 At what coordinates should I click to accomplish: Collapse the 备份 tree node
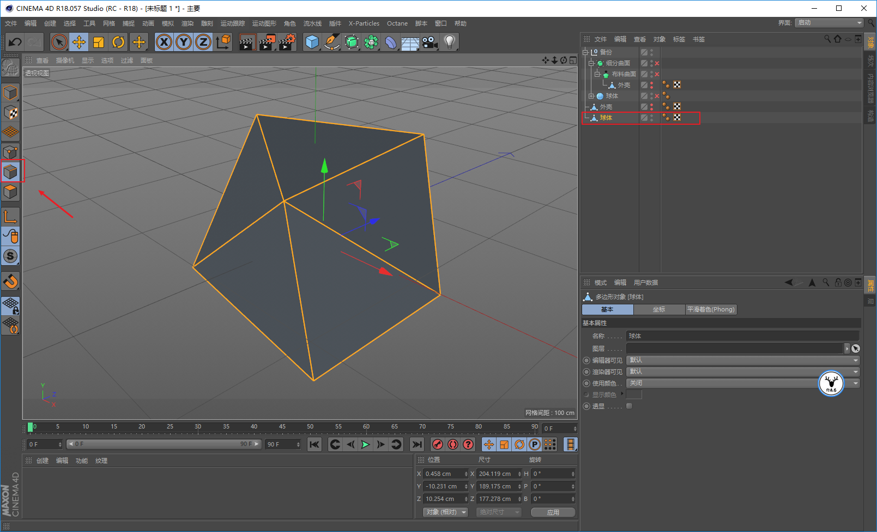pos(585,52)
